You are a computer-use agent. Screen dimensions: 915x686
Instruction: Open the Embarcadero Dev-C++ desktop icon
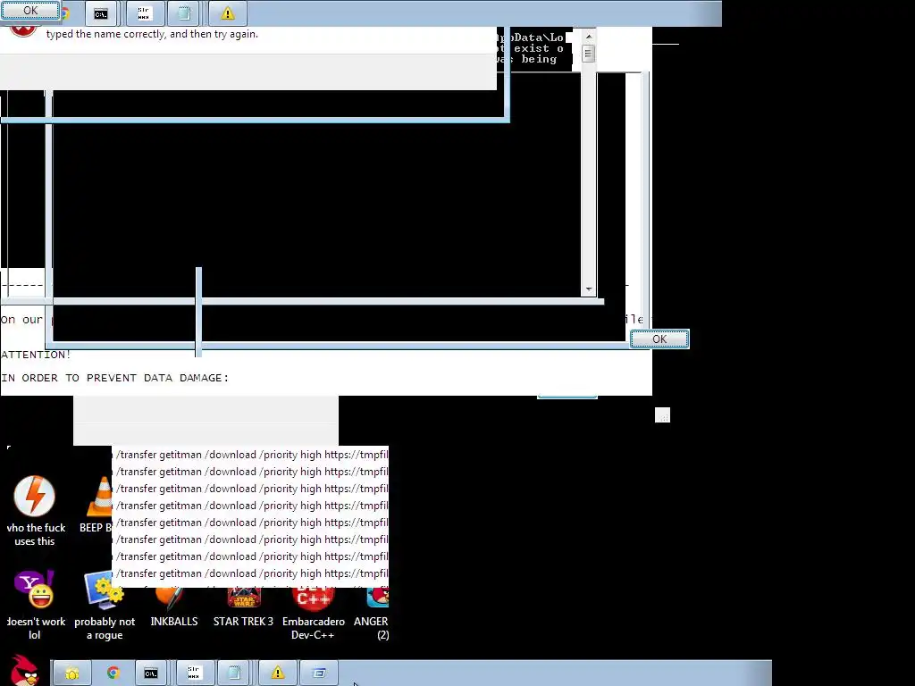(x=314, y=614)
